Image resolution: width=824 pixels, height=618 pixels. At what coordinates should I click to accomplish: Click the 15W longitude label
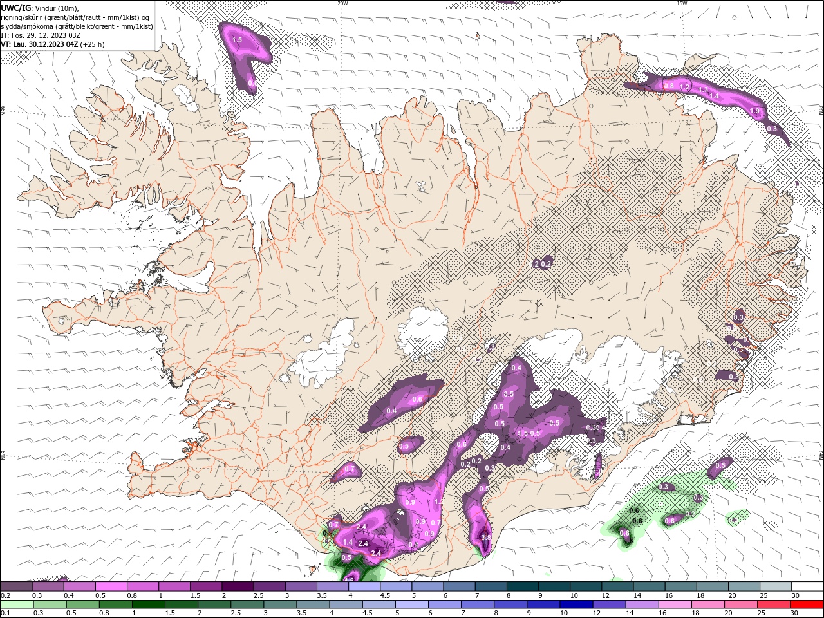682,3
